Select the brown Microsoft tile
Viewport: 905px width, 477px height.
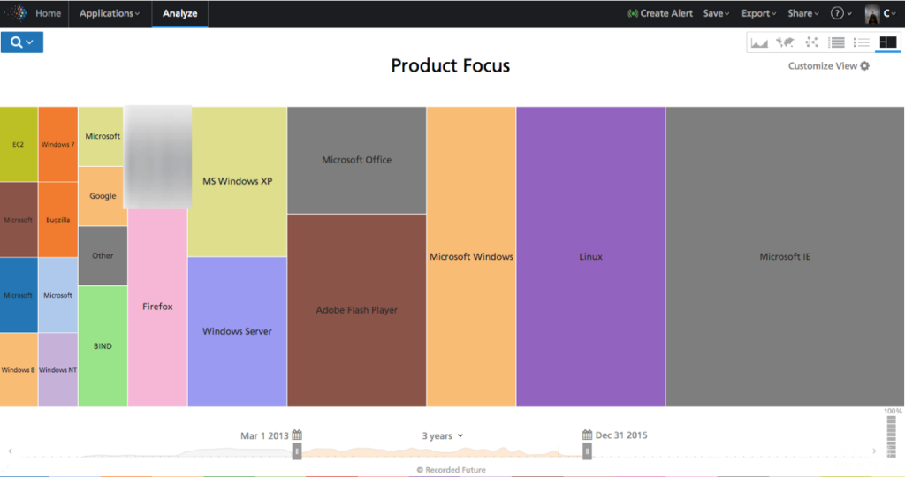tap(19, 220)
